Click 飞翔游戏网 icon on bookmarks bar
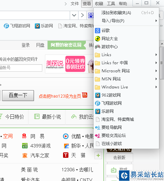 (x=6, y=26)
